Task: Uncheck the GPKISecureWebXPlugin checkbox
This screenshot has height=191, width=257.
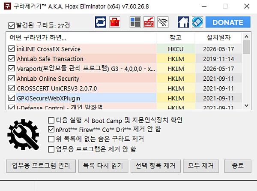Action: coord(12,98)
